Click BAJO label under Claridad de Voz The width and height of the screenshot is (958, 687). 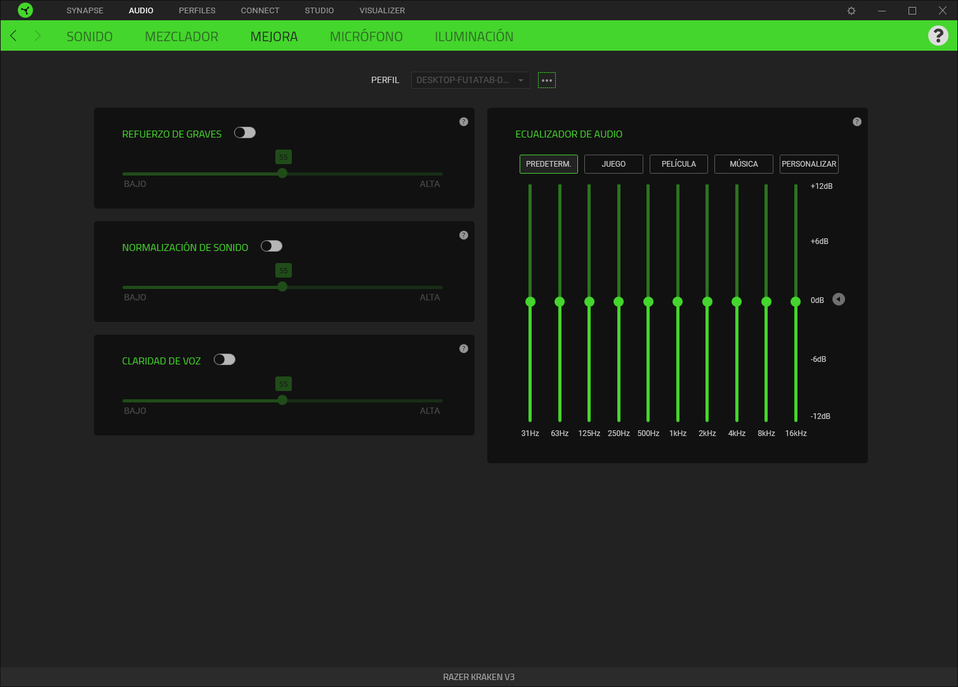(x=135, y=411)
